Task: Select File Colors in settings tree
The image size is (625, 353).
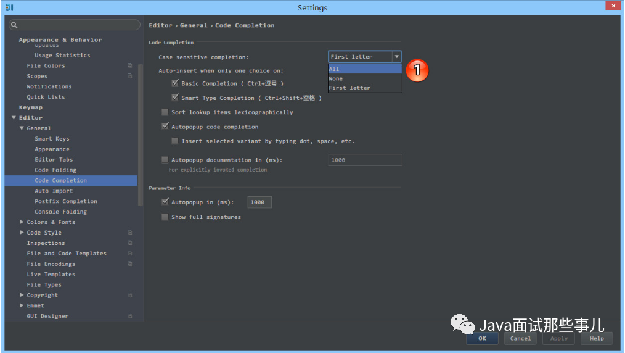Action: click(46, 65)
